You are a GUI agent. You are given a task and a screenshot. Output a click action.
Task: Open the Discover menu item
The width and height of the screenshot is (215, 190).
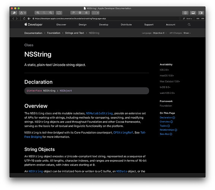(x=61, y=25)
